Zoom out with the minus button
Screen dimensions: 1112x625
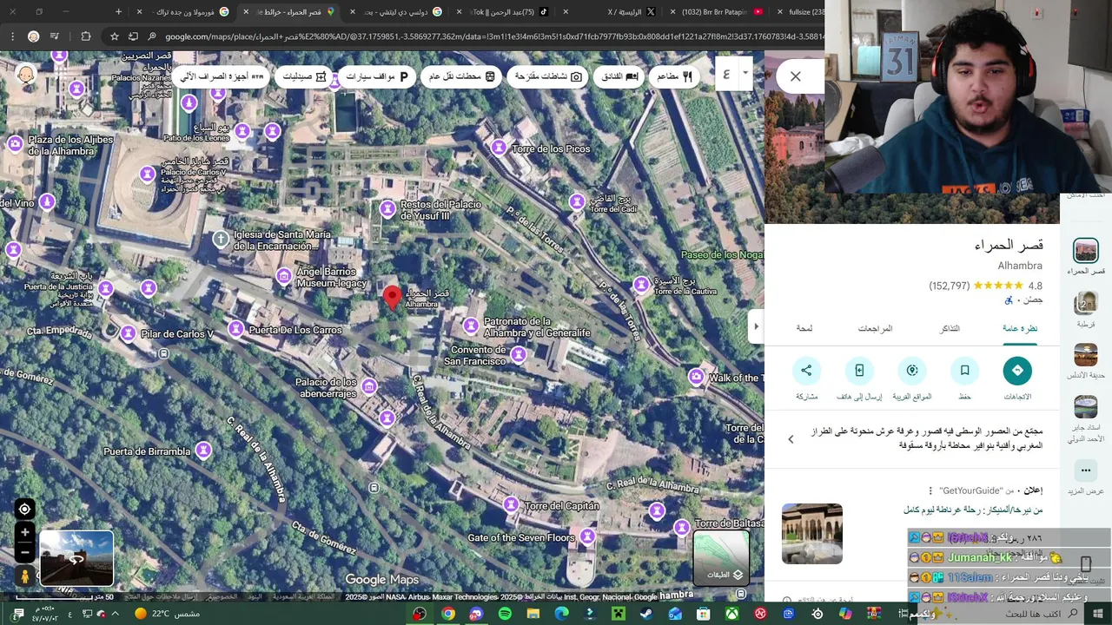(24, 552)
